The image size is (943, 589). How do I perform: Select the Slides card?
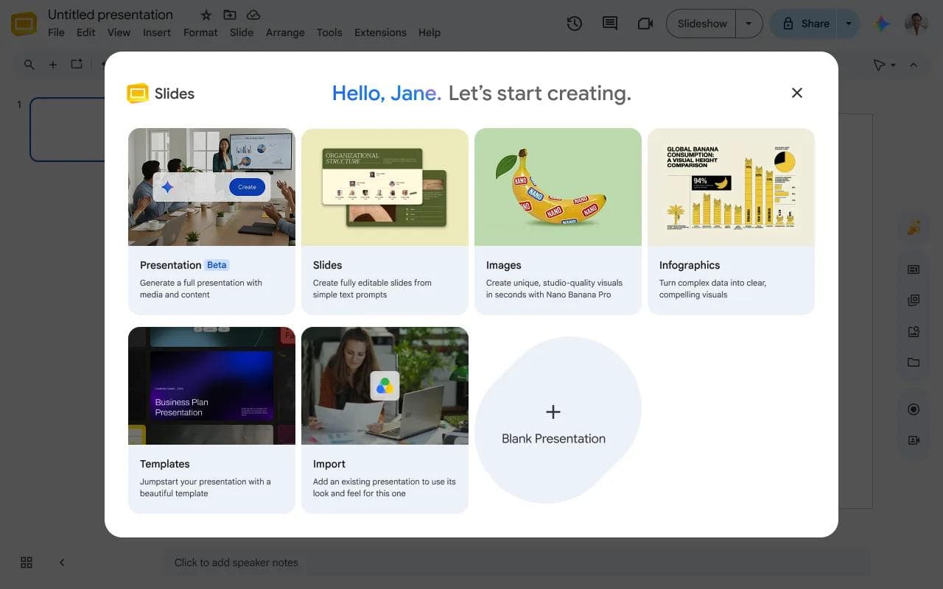pos(385,222)
